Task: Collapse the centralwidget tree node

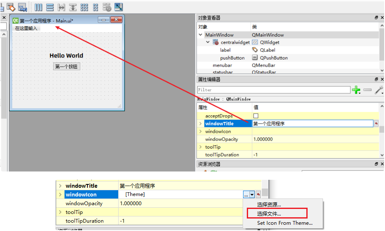Action: [x=208, y=42]
